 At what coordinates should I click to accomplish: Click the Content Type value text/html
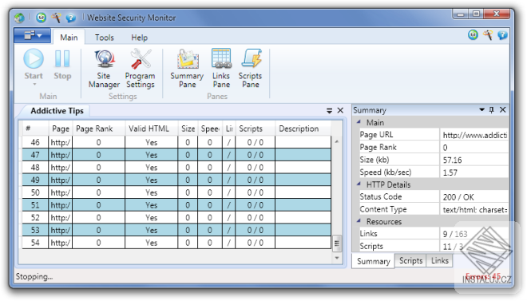tap(474, 210)
